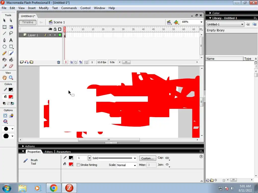Select the Rectangle tool
Viewport: 258px width, 193px height.
pos(11,46)
